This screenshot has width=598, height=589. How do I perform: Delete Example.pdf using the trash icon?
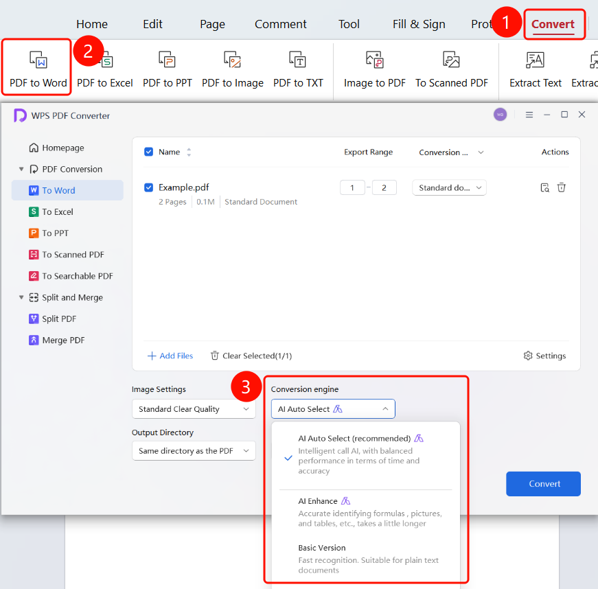click(x=562, y=187)
